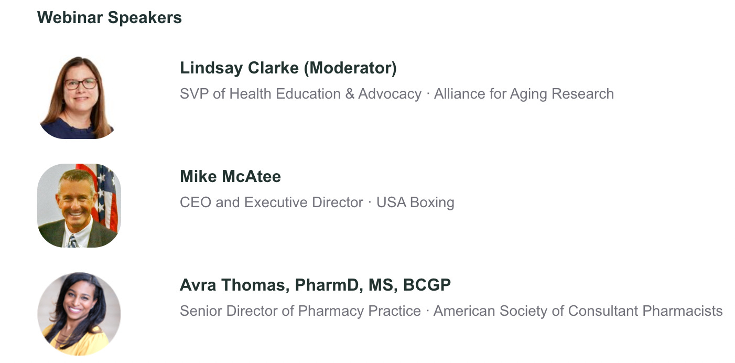Click "SVP of Health Education & Advocacy" title

[300, 94]
